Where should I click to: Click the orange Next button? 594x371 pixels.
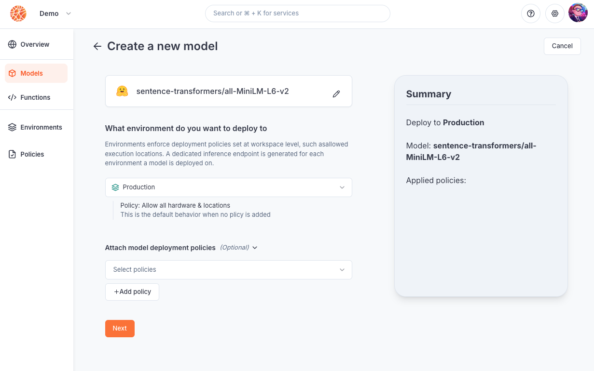coord(120,329)
